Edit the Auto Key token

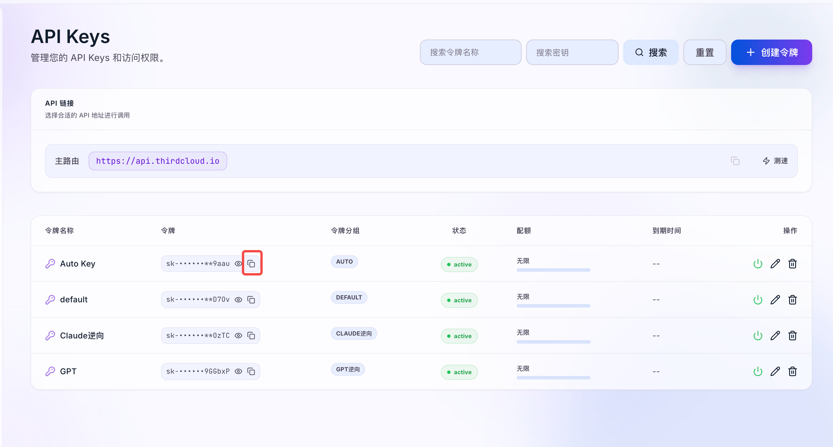(x=775, y=264)
